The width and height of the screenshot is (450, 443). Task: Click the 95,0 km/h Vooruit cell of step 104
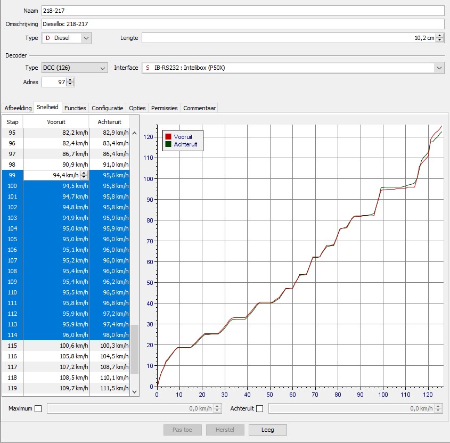click(x=56, y=228)
